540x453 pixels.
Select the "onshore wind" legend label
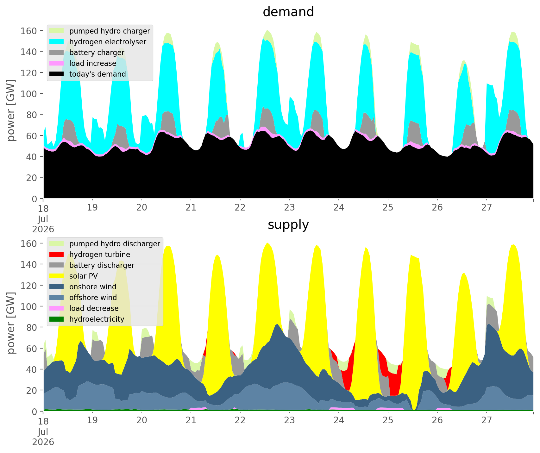point(93,287)
